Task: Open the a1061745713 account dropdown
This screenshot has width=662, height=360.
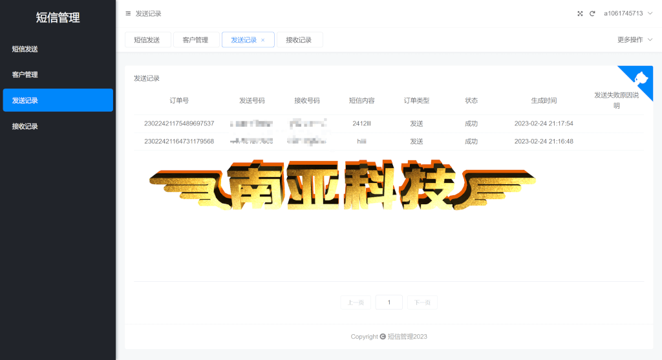Action: [x=628, y=14]
